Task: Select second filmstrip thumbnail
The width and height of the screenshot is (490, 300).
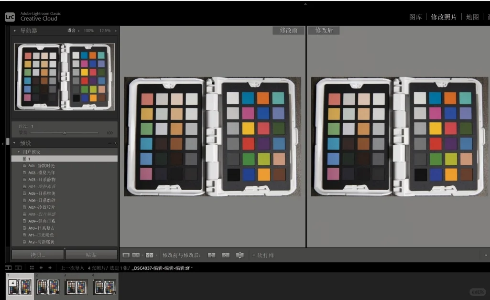Action: click(x=48, y=287)
